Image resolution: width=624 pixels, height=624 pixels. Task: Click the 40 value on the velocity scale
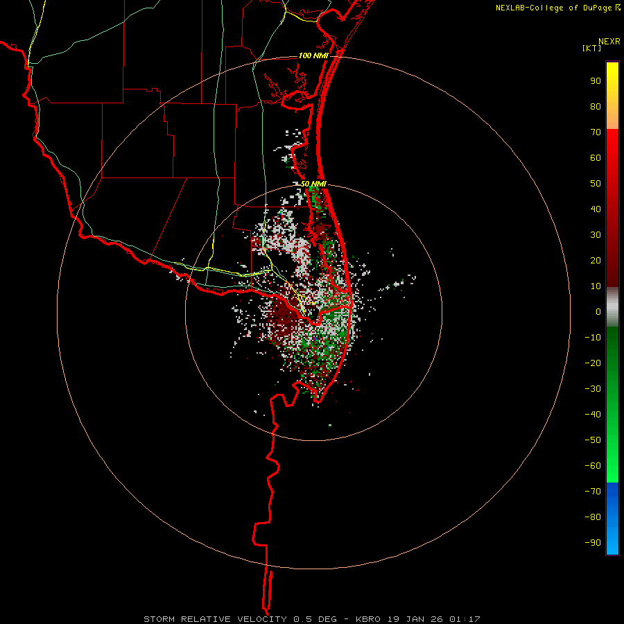tap(596, 209)
